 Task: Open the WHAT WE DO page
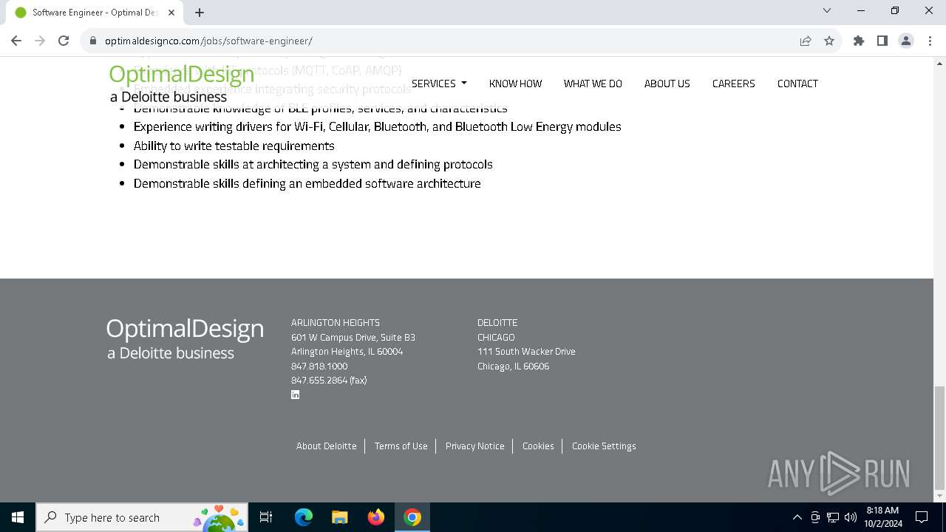point(593,83)
